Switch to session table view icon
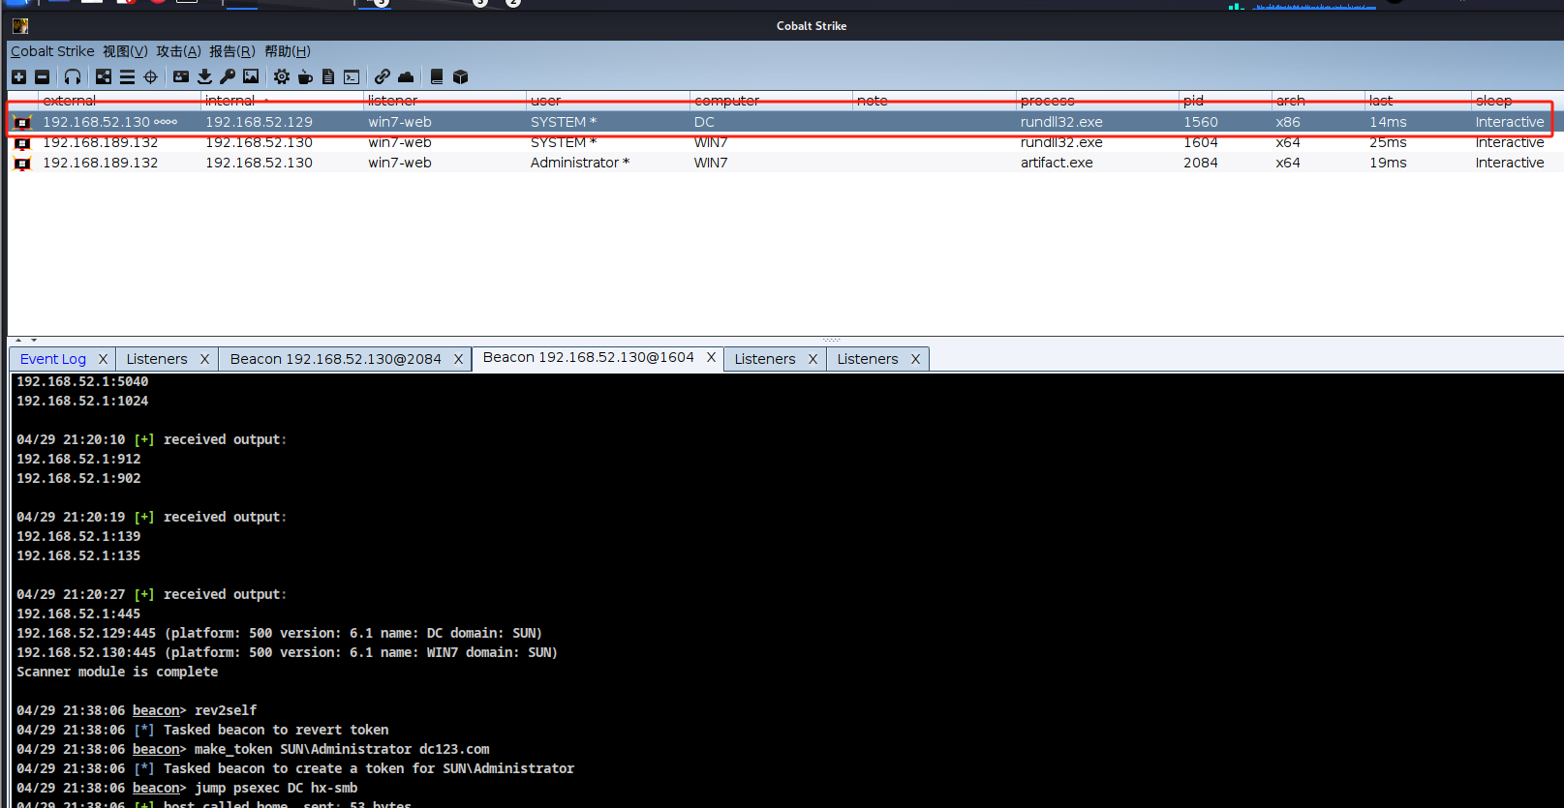This screenshot has width=1564, height=808. point(127,76)
